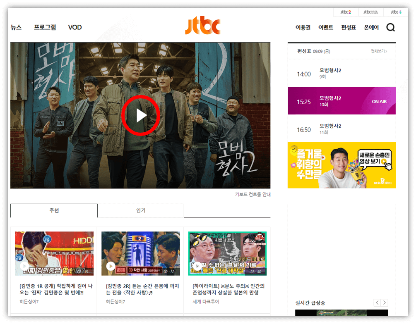The image size is (416, 324).
Task: Open the search magnifier icon
Action: [391, 27]
